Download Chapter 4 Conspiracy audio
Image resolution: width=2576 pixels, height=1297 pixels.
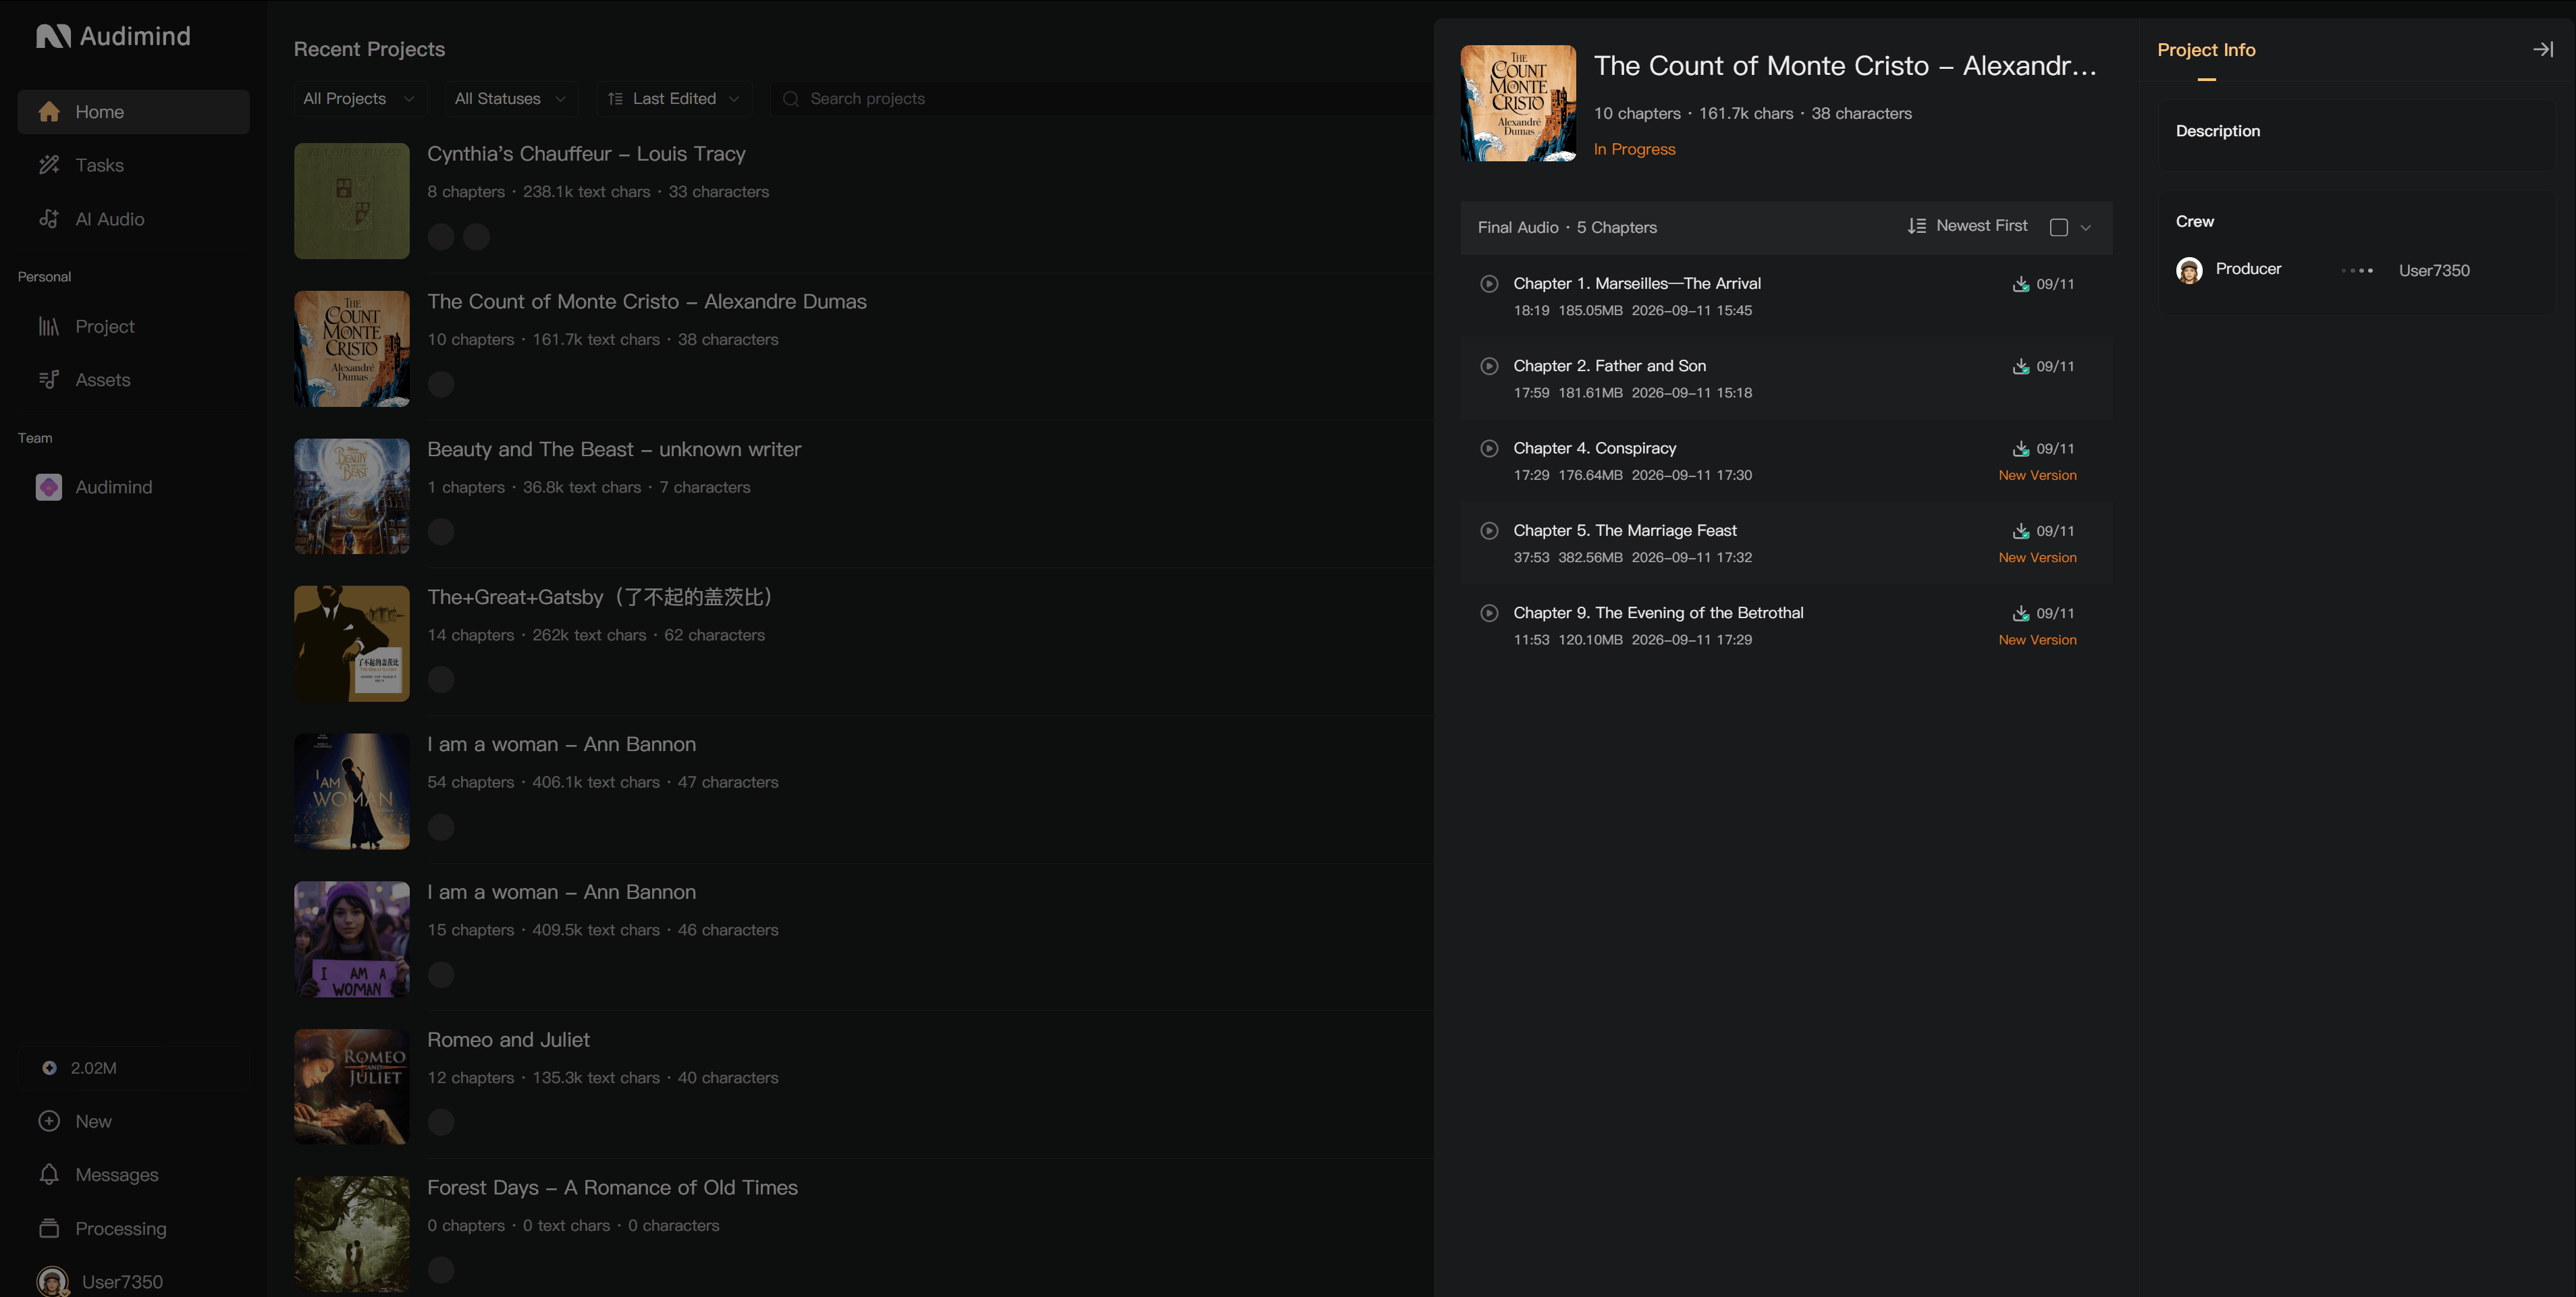[2020, 448]
